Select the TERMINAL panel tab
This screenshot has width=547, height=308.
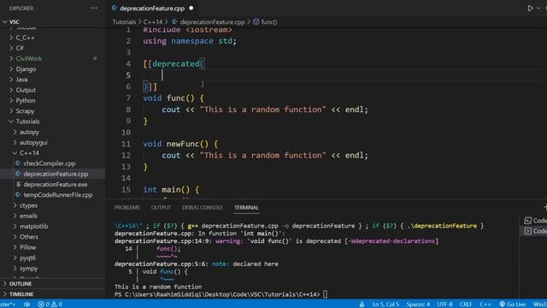246,207
